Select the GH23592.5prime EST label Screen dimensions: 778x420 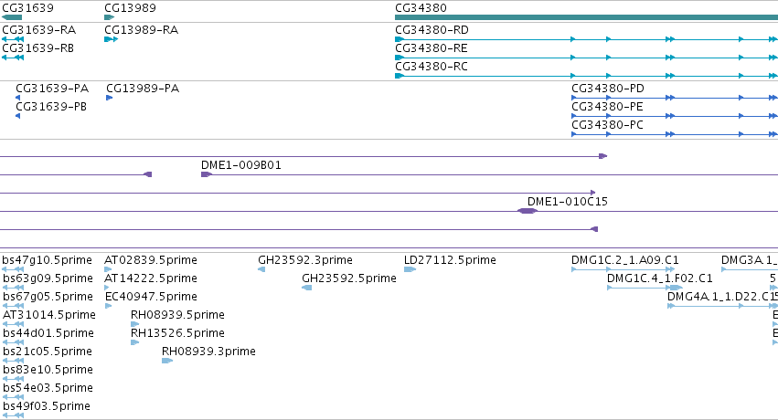coord(349,278)
